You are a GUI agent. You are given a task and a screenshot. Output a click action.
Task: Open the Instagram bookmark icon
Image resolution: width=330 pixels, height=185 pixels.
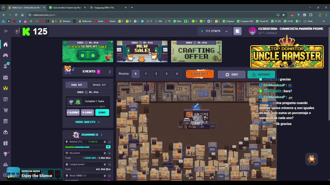(x=25, y=21)
